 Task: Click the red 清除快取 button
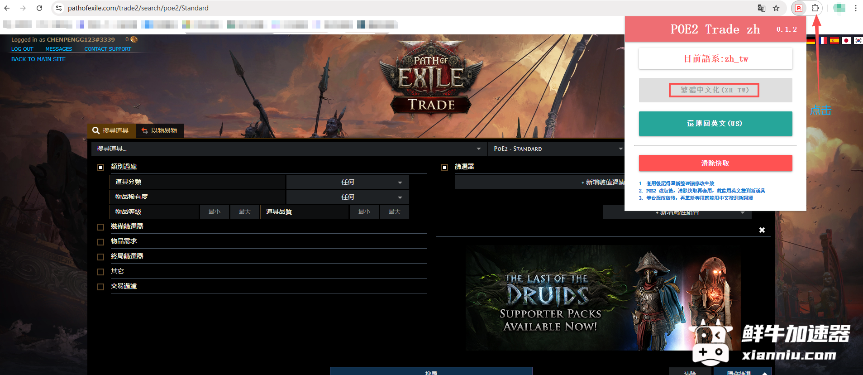(x=715, y=163)
